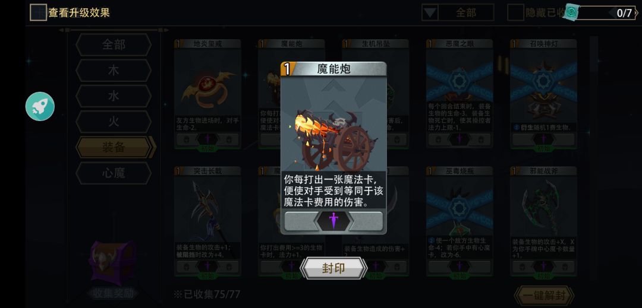The height and width of the screenshot is (308, 642).
Task: Expand the 全部 dropdown field at top
Action: click(458, 12)
